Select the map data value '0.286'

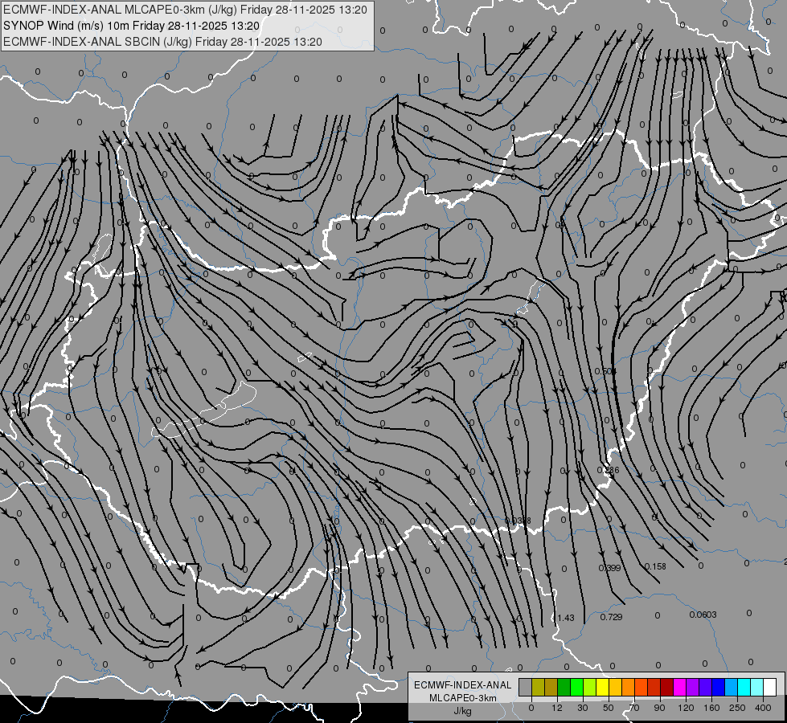(x=609, y=470)
